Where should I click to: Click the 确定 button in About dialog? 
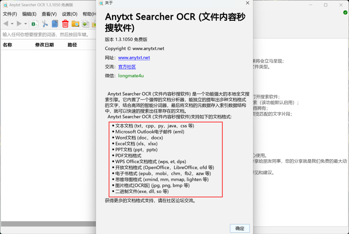(x=240, y=228)
